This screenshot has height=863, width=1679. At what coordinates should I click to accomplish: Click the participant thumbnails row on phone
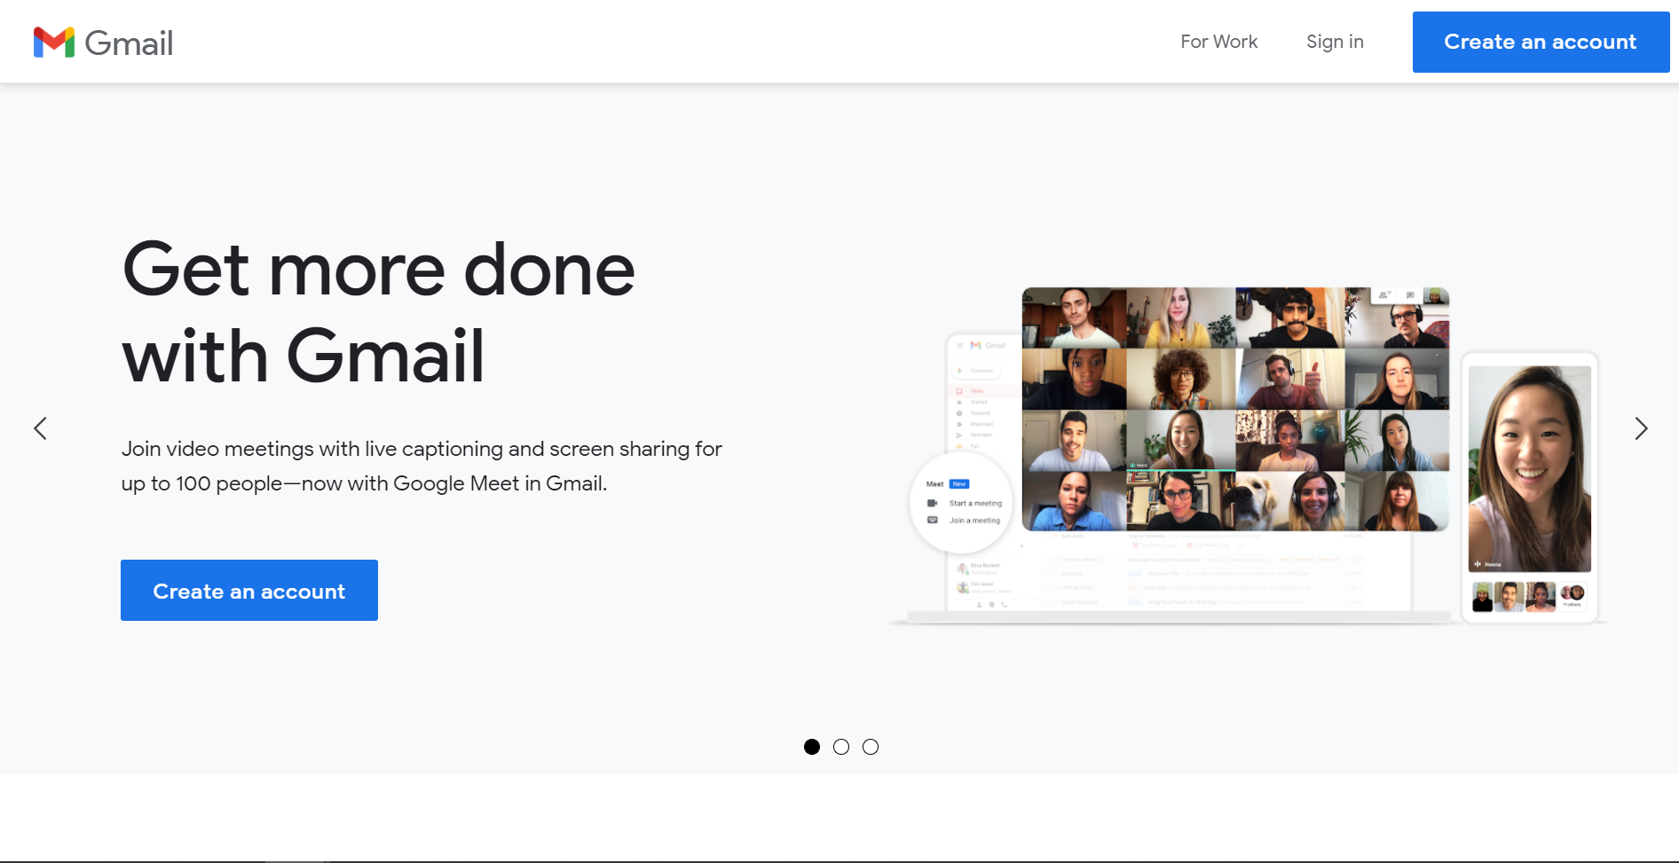coord(1528,596)
